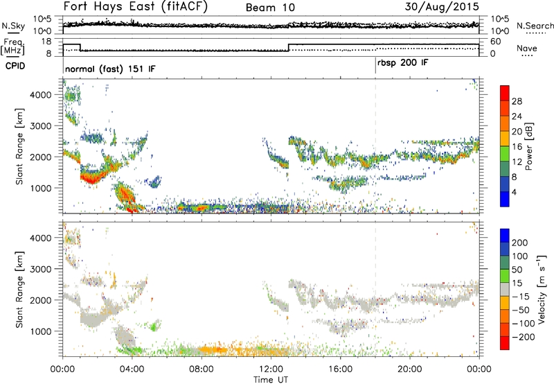
Task: Click the '200' tick on the Velocity scale
Action: [520, 243]
